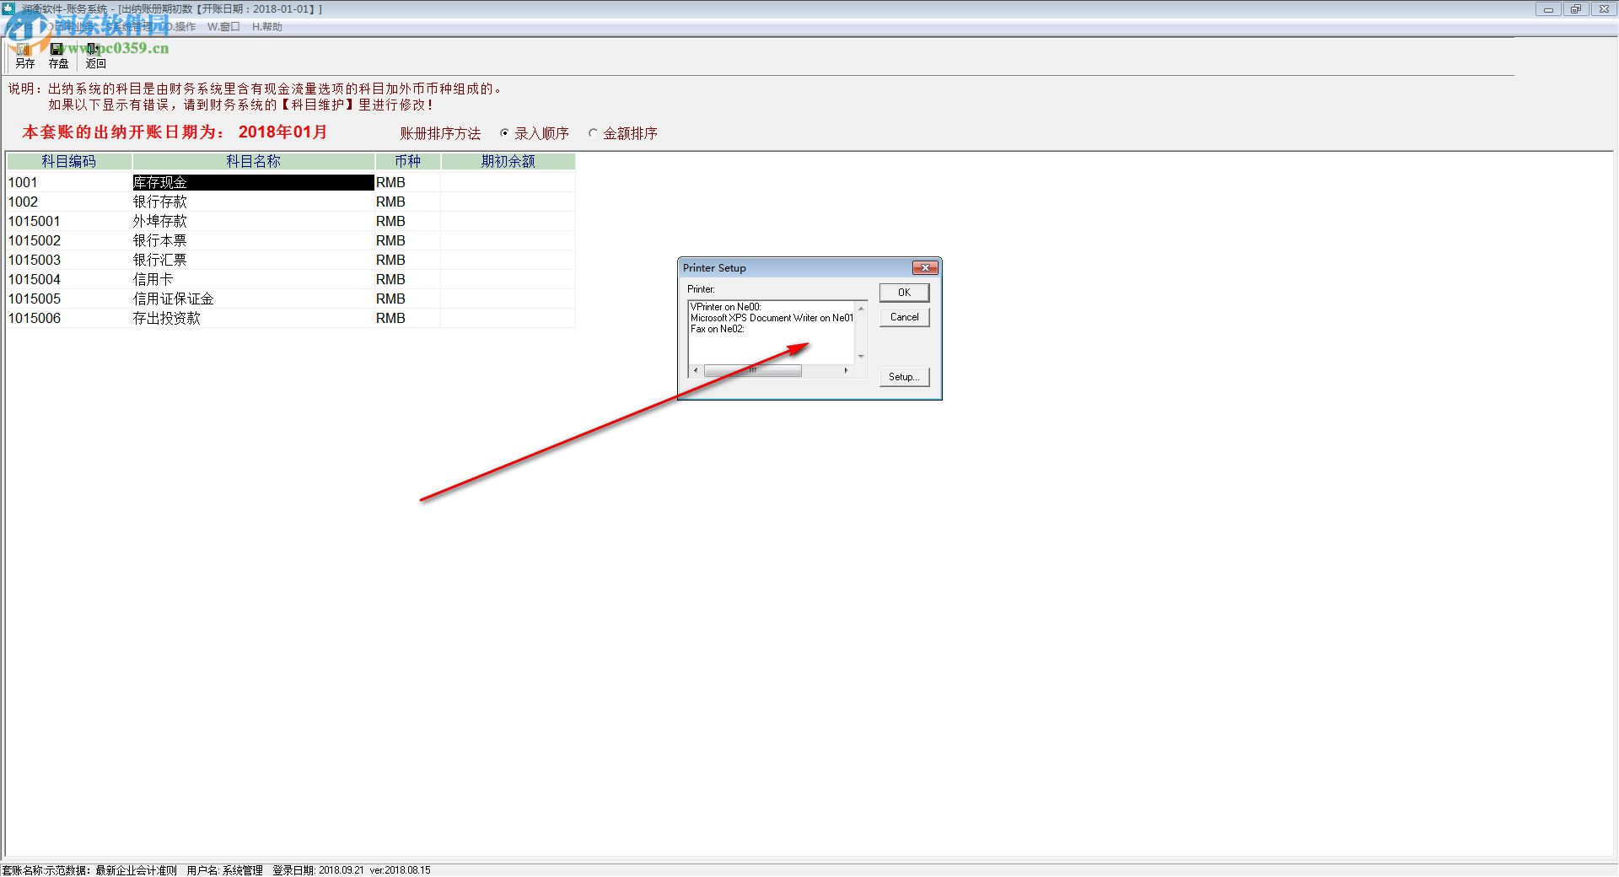This screenshot has width=1619, height=877.
Task: Click account code 1002 cell
Action: tap(69, 202)
